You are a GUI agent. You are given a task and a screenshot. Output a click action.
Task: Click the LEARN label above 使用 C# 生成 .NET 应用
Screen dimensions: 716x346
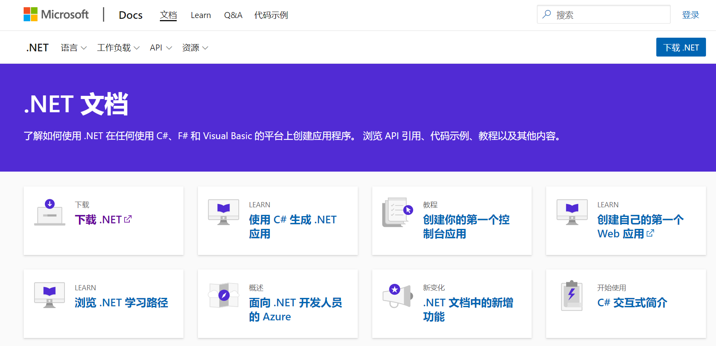pos(260,205)
